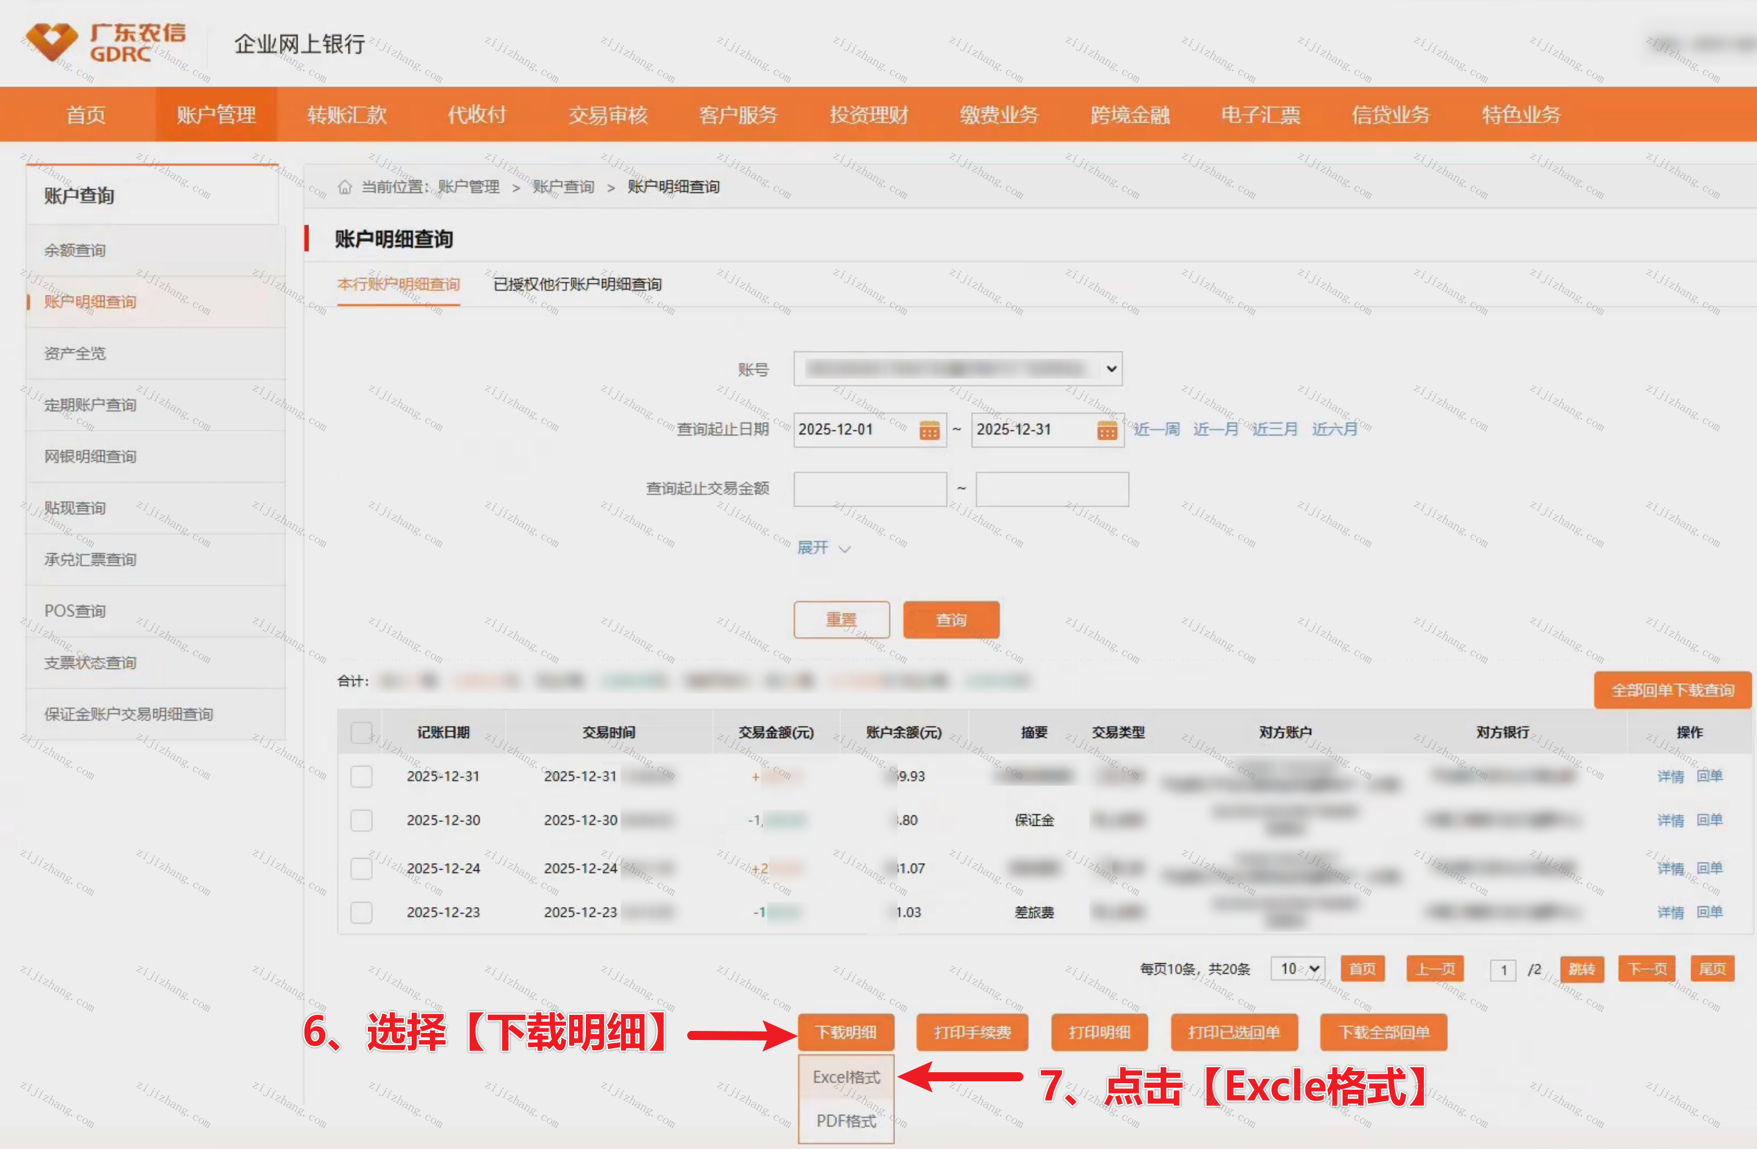Click the orange 查询 button
Screen dimensions: 1757x1149
(x=951, y=620)
